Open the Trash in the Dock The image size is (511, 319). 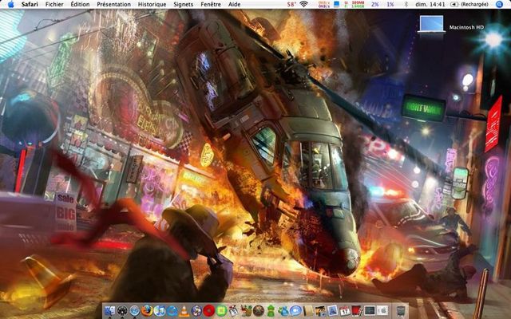401,310
